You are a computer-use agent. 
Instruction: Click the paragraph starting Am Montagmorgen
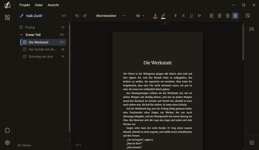(157, 99)
